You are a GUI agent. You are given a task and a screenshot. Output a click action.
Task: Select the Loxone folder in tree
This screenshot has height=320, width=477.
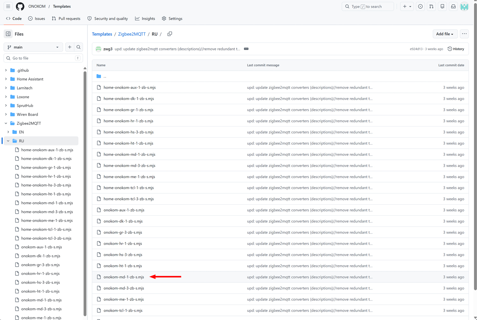(23, 97)
